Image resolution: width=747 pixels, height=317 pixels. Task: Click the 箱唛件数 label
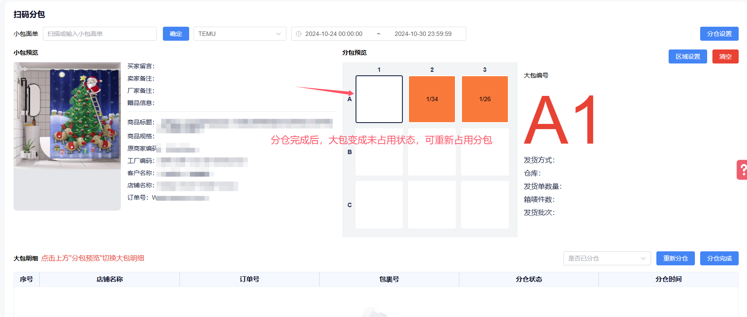click(x=539, y=200)
